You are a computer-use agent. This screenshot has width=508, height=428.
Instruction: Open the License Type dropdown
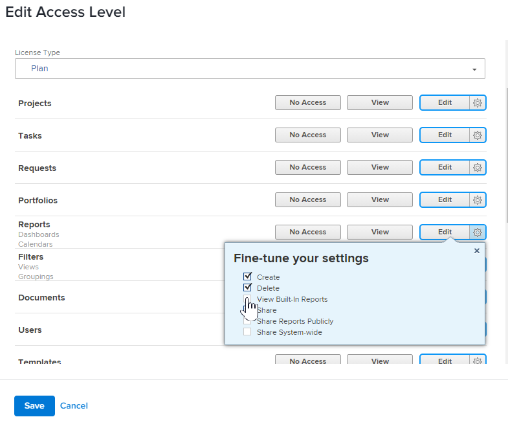click(x=250, y=69)
